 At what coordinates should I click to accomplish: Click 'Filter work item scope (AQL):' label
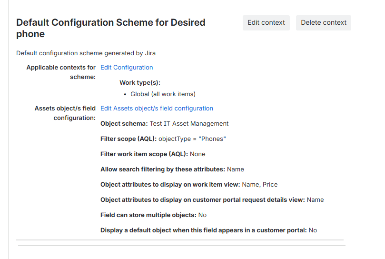144,154
